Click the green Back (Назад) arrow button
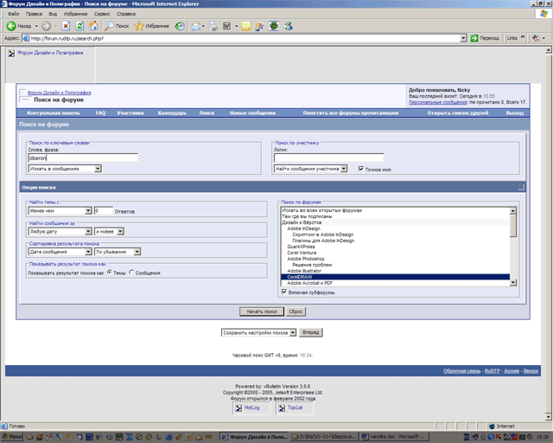553x443 pixels. (19, 26)
